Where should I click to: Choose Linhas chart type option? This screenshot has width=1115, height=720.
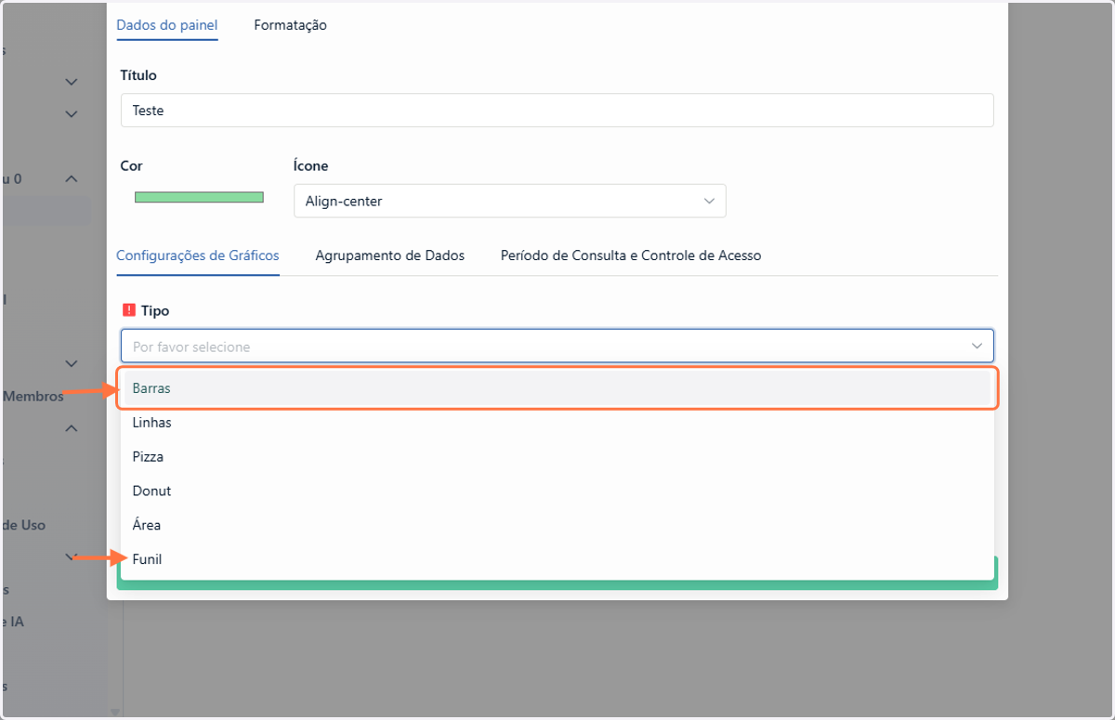coord(557,423)
